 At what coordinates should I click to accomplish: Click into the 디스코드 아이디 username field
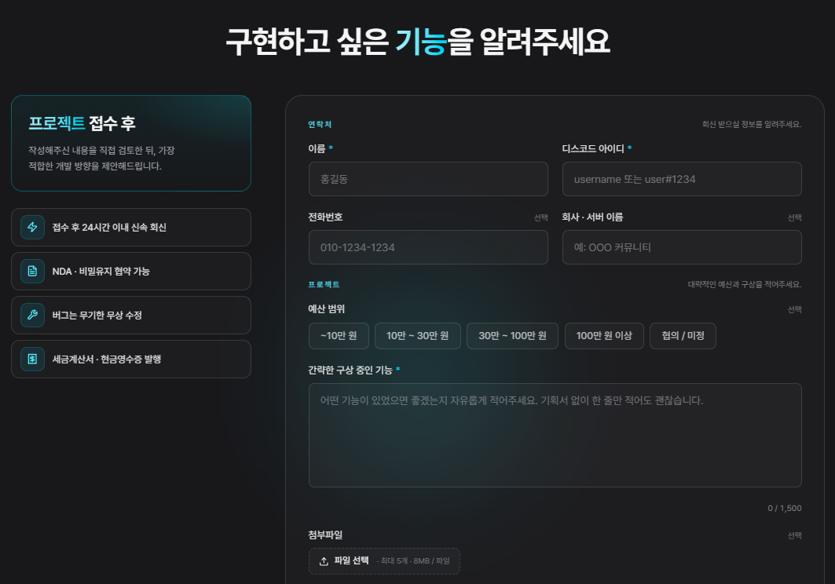[x=682, y=179]
